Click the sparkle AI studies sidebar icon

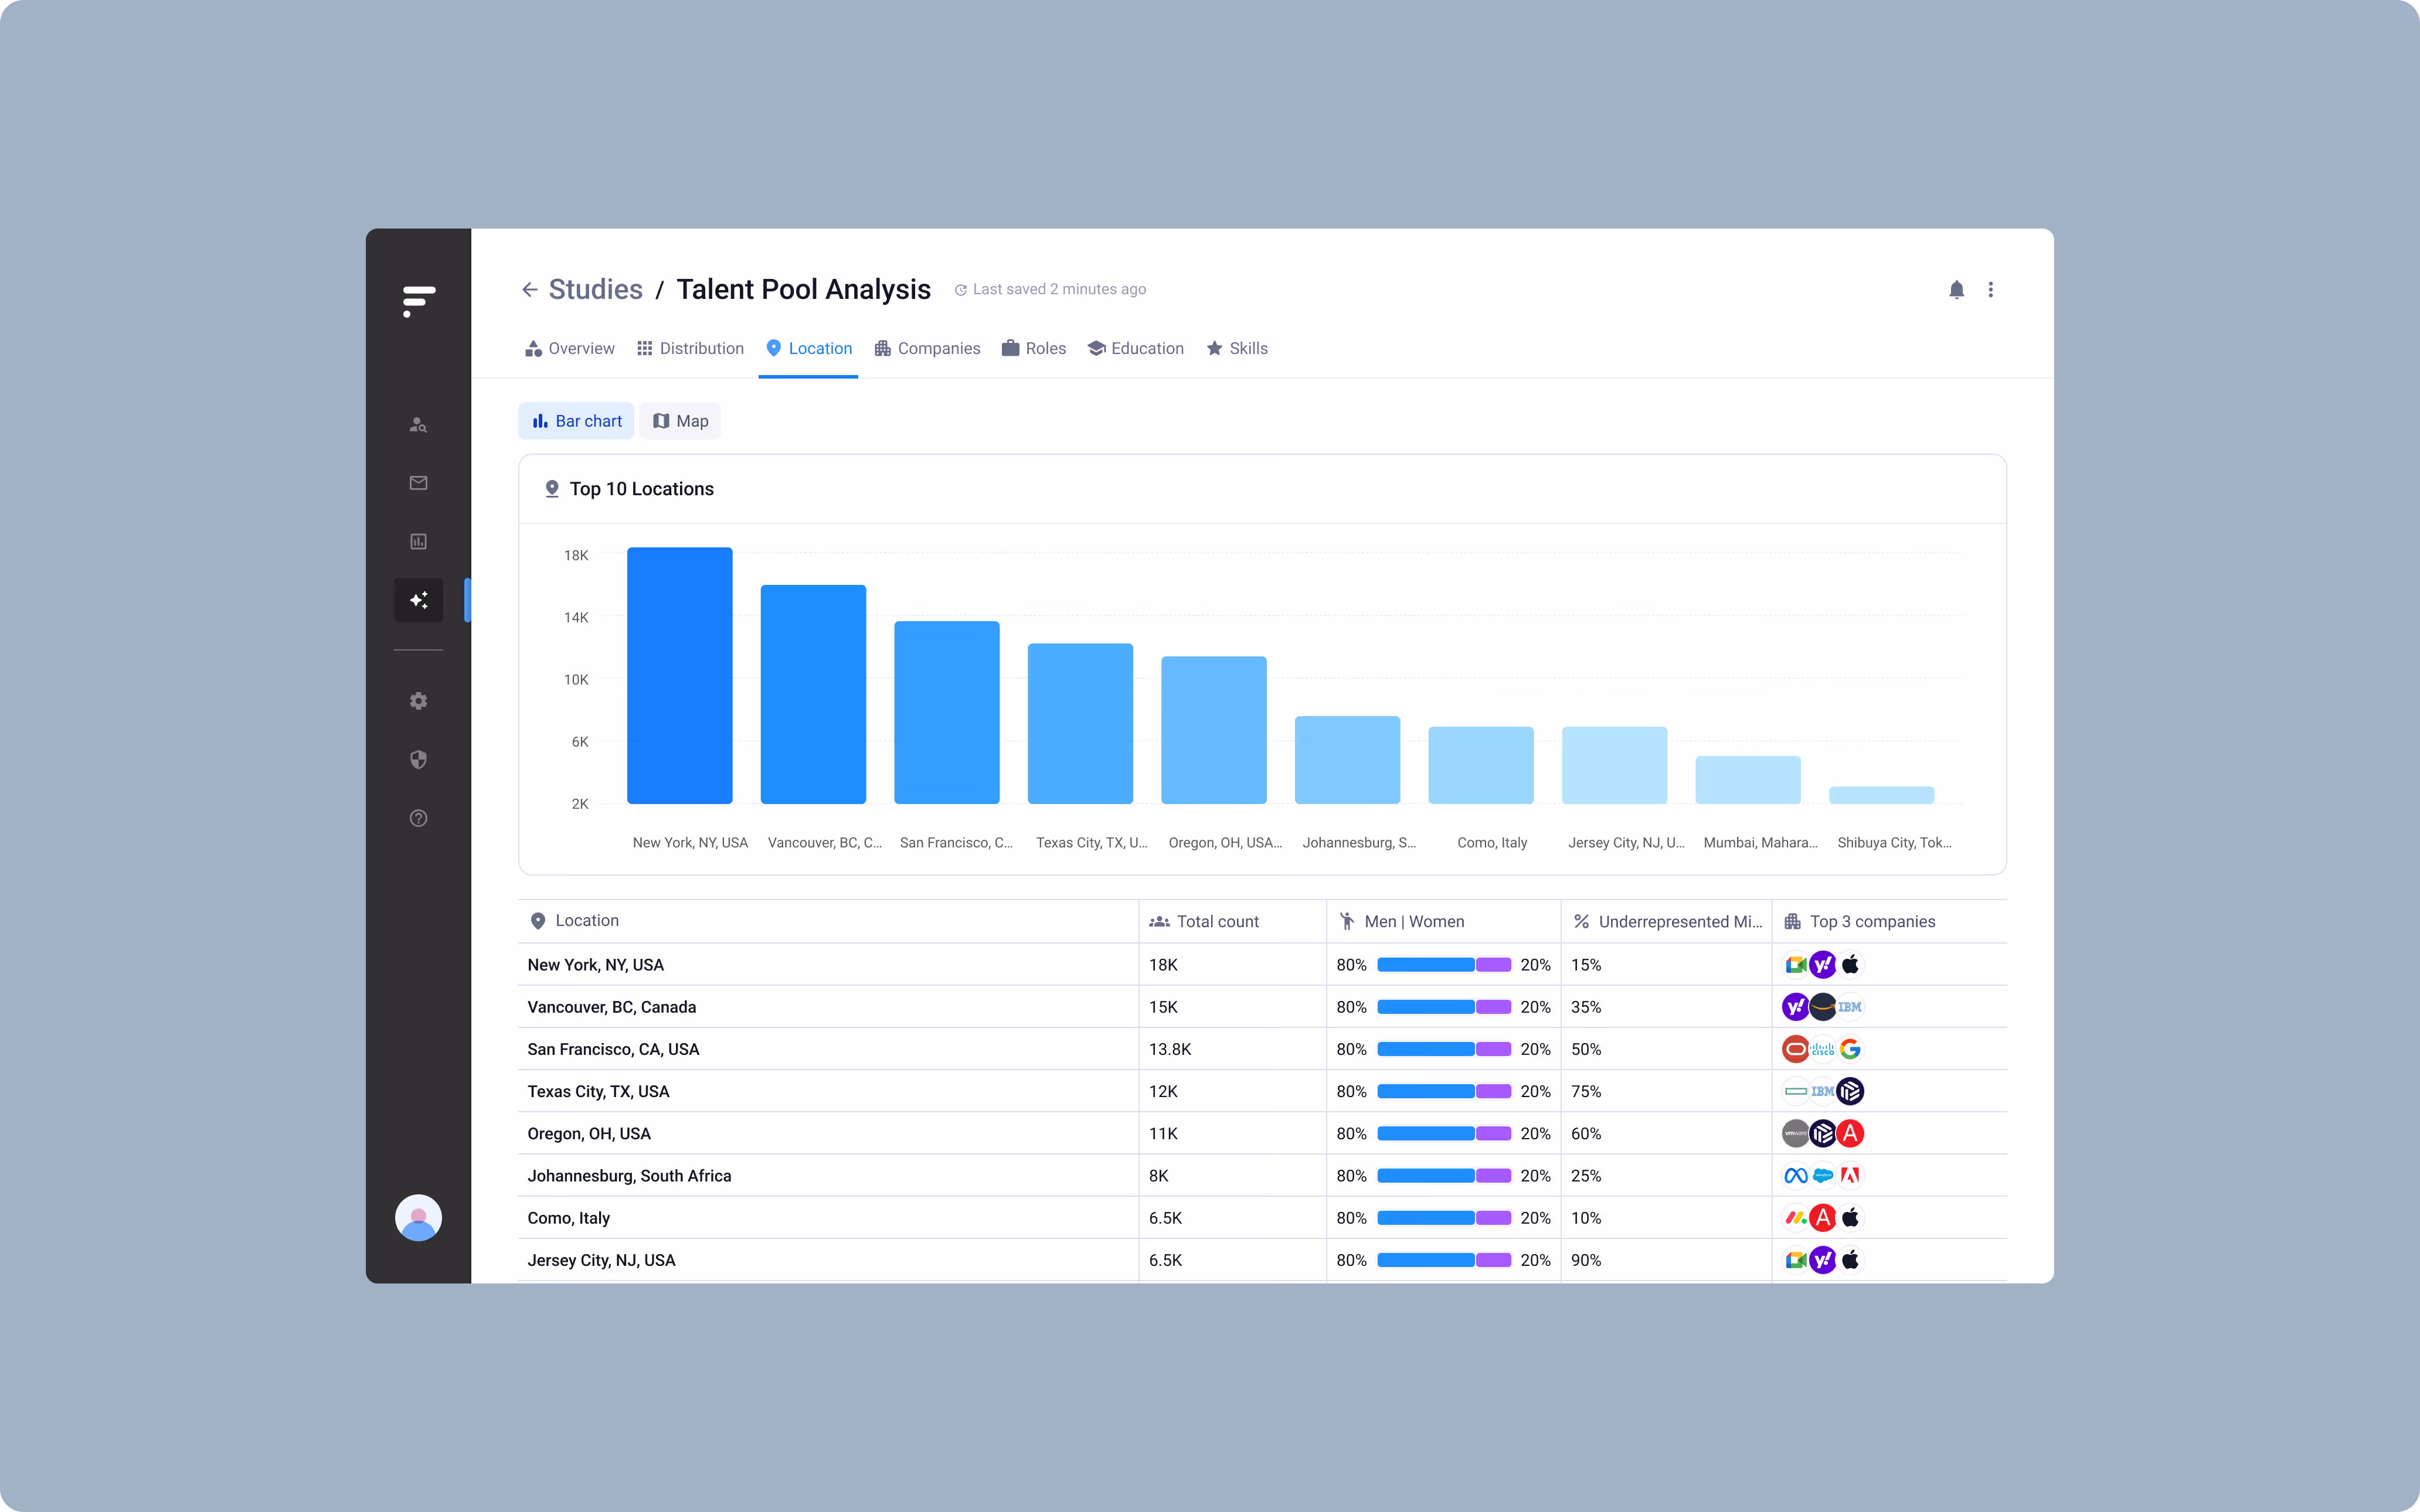[418, 600]
